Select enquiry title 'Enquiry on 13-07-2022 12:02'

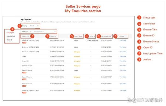click(30, 47)
